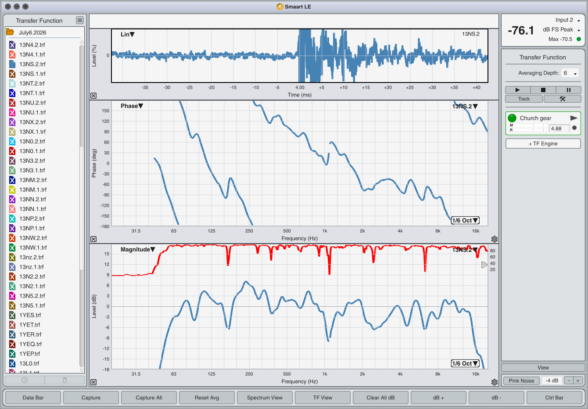Close the magnitude plot pane
588x409 pixels.
coord(93,382)
